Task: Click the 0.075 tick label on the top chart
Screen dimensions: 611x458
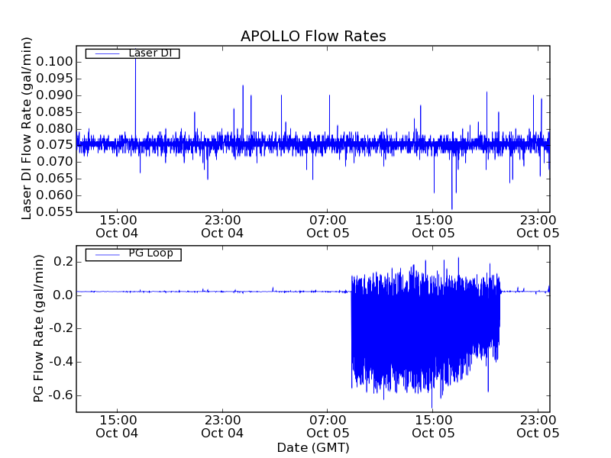Action: point(54,145)
